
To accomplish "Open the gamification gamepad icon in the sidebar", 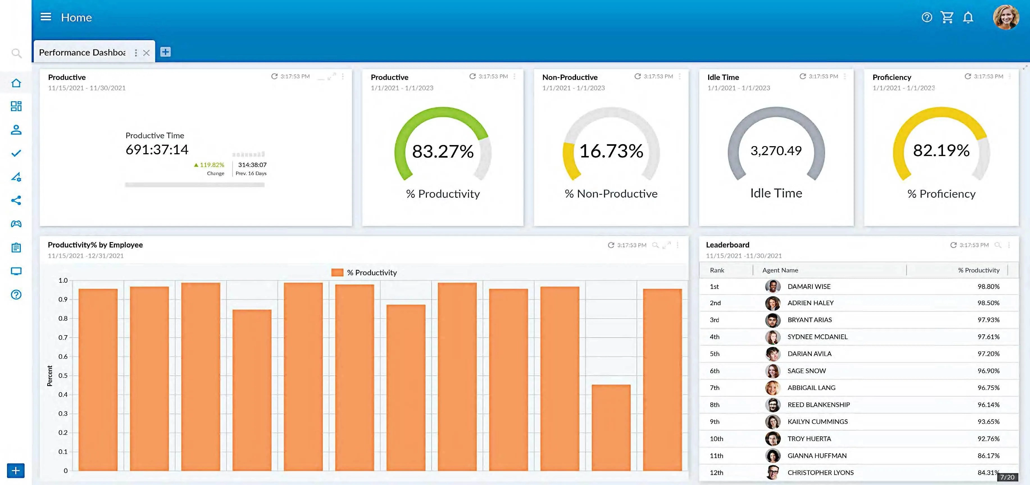I will click(16, 224).
